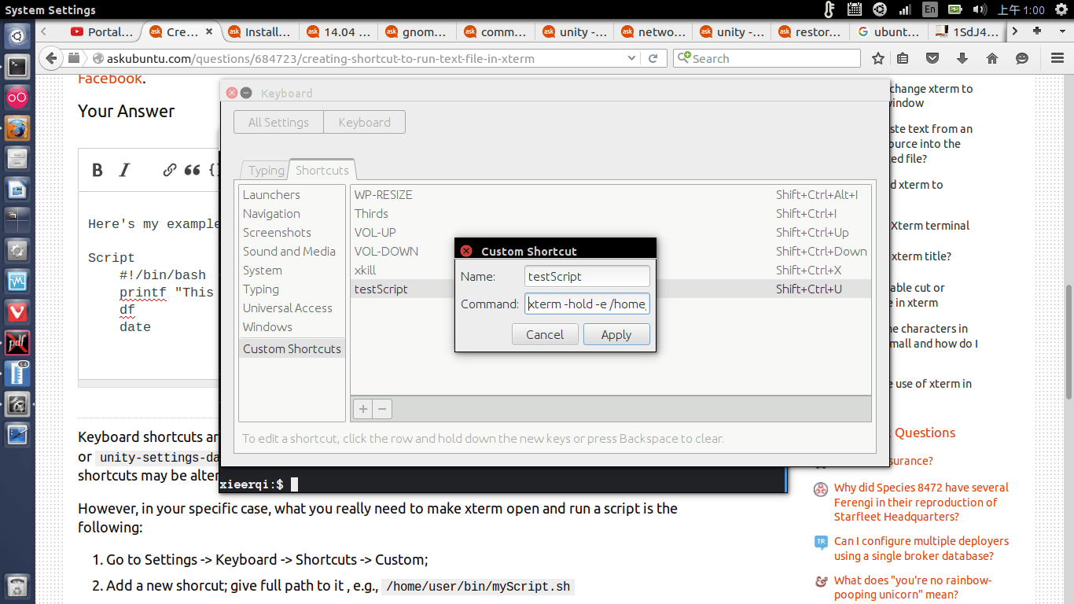
Task: Return to All Settings view
Action: pos(278,122)
